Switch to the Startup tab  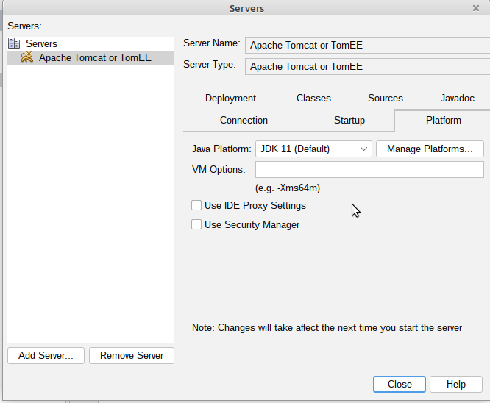tap(349, 121)
